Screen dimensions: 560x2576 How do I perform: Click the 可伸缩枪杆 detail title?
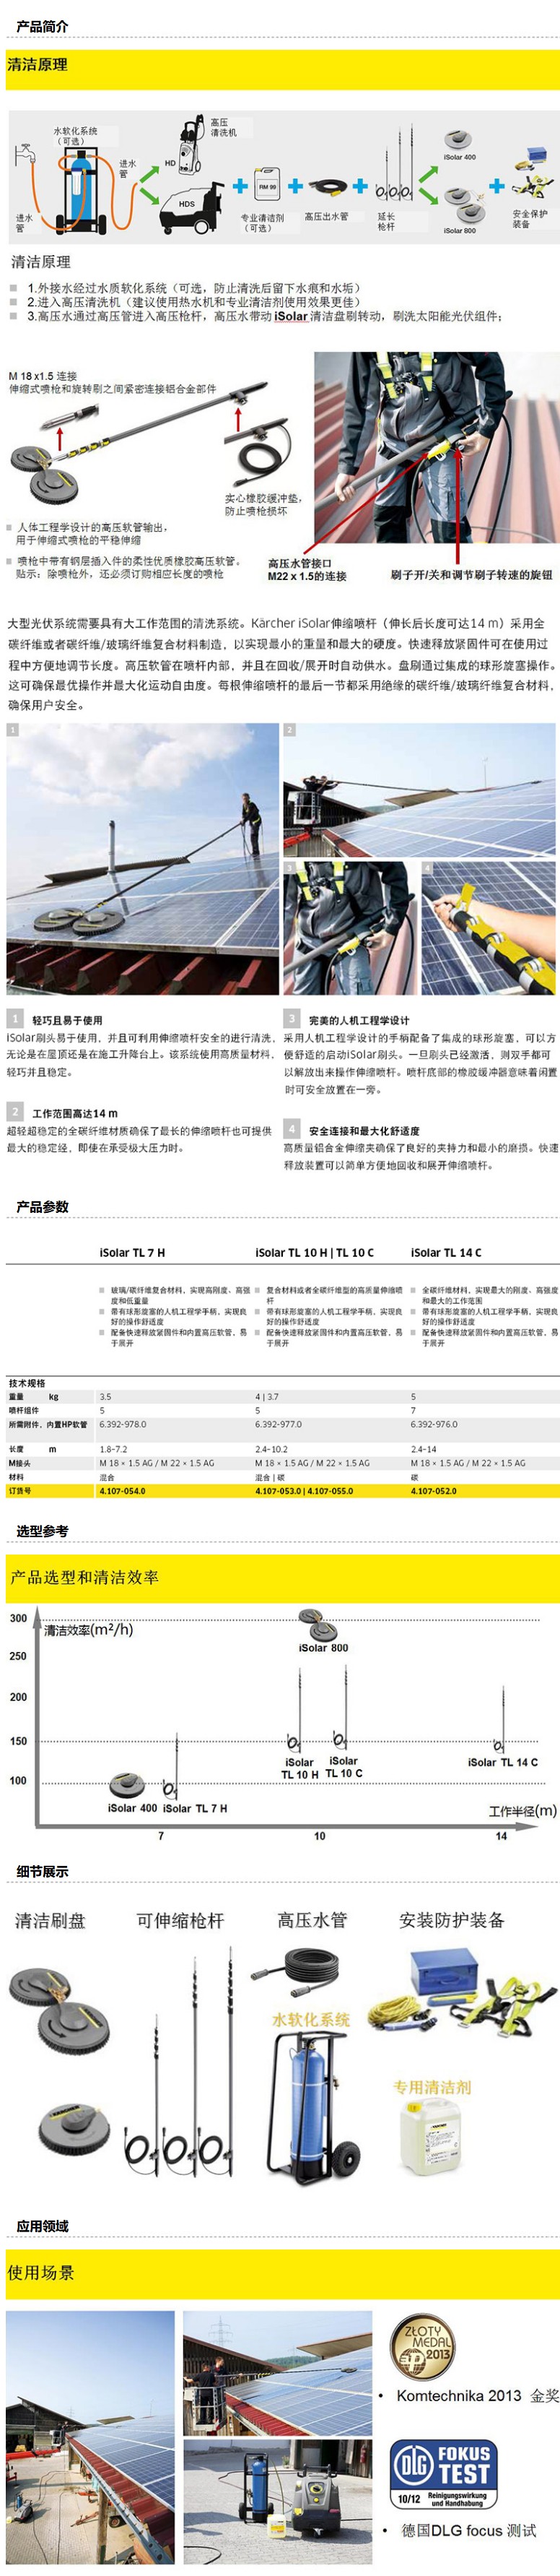click(x=180, y=1920)
